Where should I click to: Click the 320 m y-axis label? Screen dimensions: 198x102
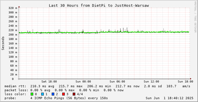(13, 8)
